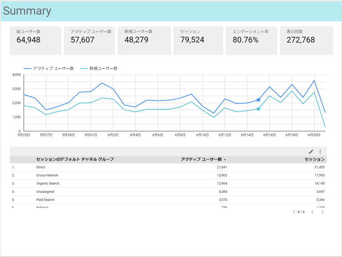Click the sort arrow beside アクティブ ユーザー数 header
Image resolution: width=342 pixels, height=257 pixels.
[x=225, y=159]
